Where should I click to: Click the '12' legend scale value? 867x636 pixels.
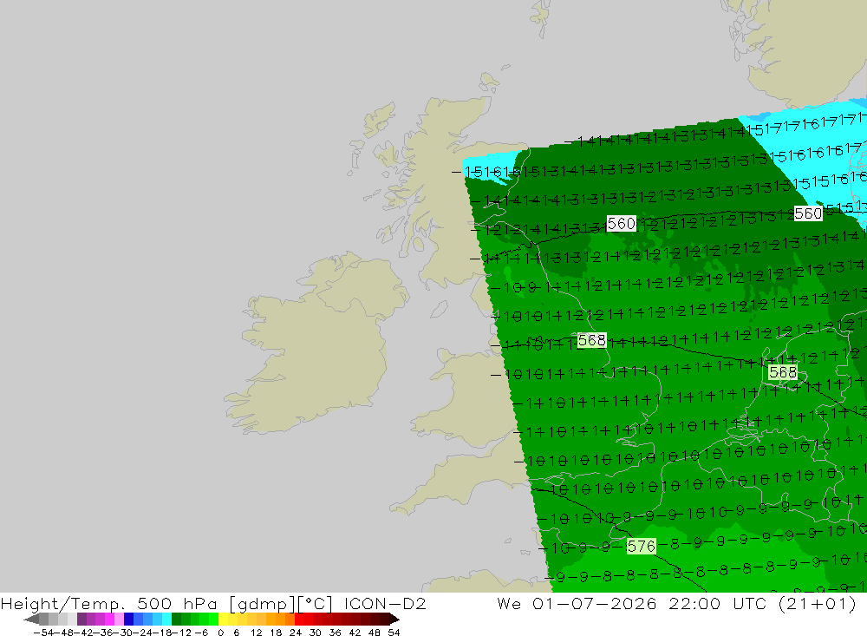pos(256,633)
